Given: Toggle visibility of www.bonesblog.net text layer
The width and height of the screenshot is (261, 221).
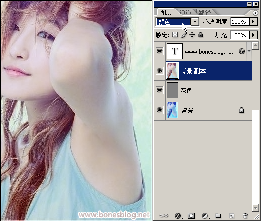Looking at the screenshot, I should pyautogui.click(x=159, y=51).
